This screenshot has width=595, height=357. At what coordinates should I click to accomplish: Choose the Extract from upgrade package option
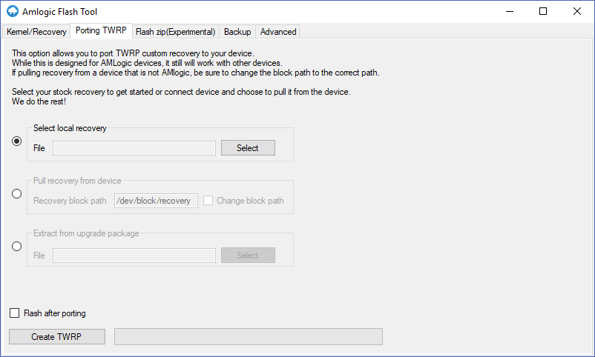(17, 247)
